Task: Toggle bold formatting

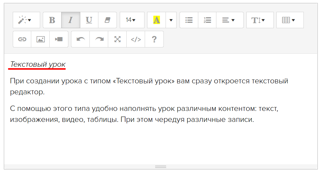Action: pos(52,20)
